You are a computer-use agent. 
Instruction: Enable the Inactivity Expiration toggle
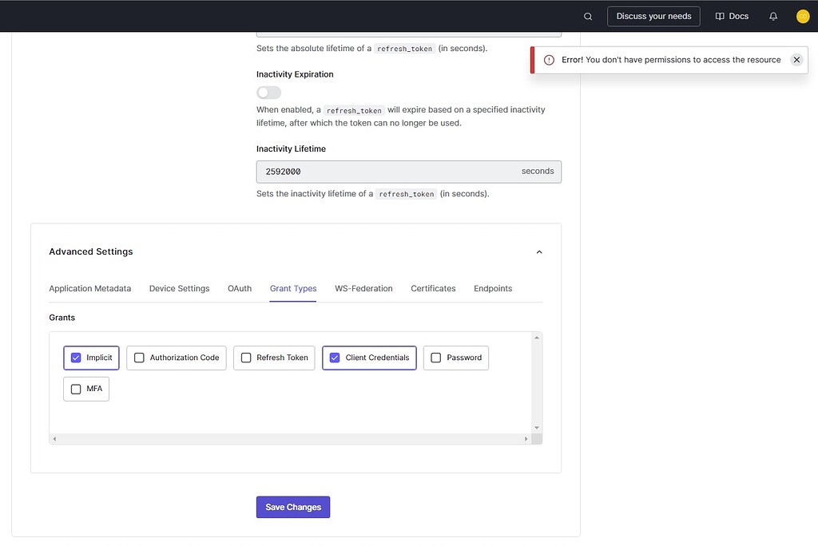[268, 93]
